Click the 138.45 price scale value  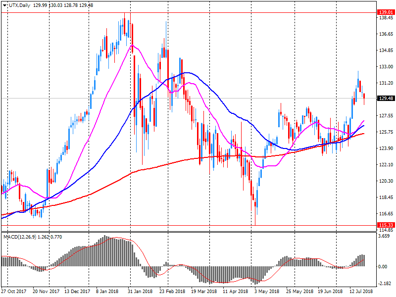pyautogui.click(x=386, y=18)
